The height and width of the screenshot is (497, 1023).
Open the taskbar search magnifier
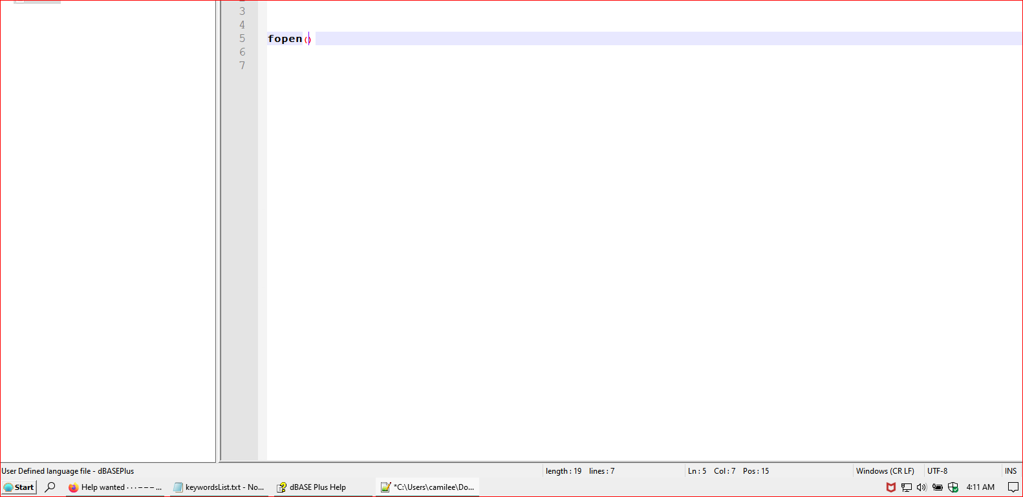pos(50,487)
